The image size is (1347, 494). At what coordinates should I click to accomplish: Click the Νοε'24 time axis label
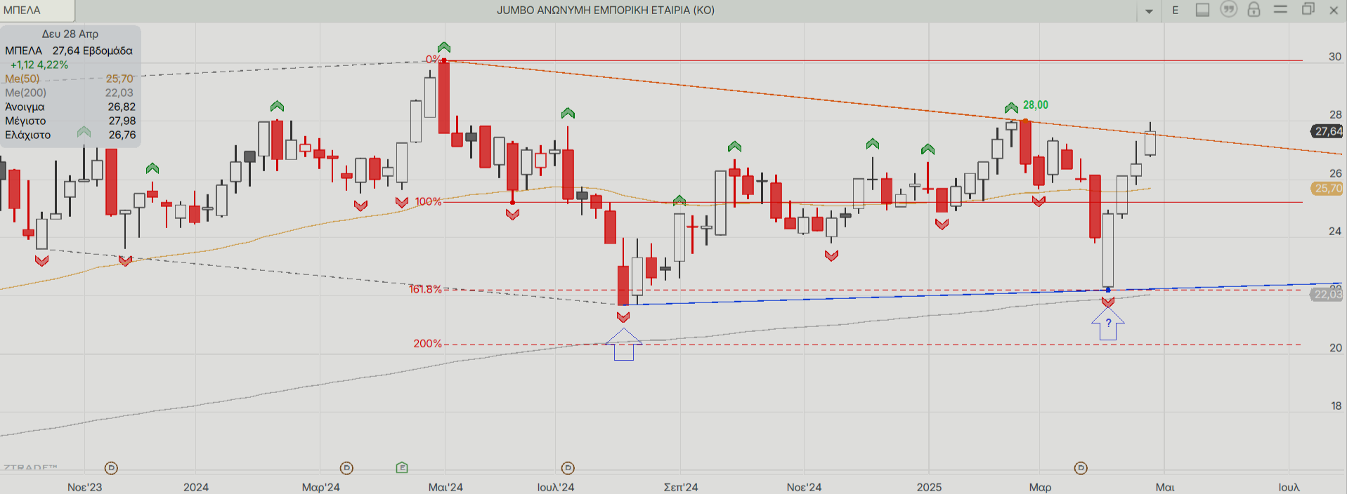[804, 487]
